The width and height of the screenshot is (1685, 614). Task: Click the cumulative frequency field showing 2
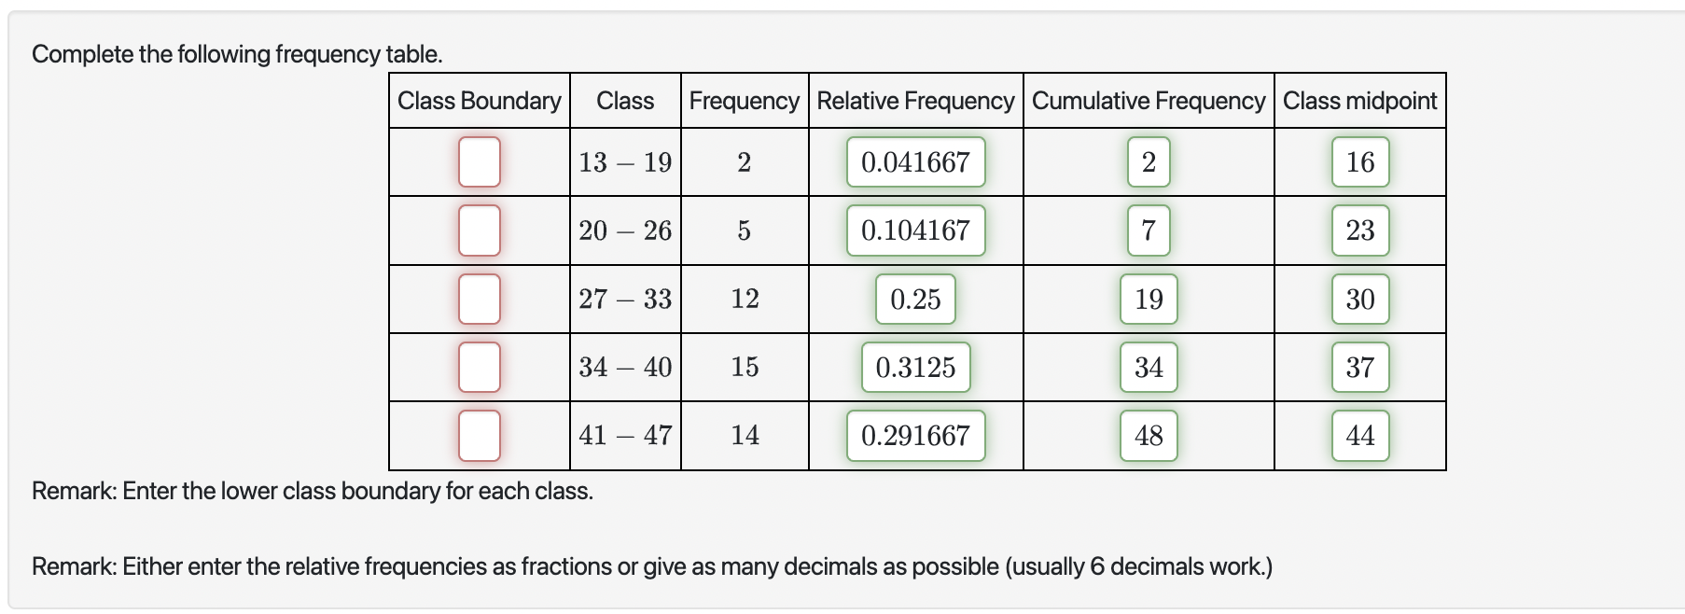1149,162
